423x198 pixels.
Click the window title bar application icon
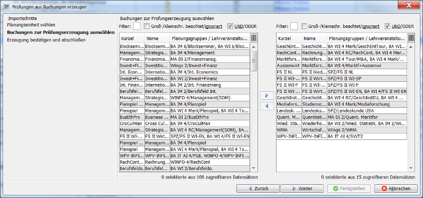pyautogui.click(x=7, y=6)
